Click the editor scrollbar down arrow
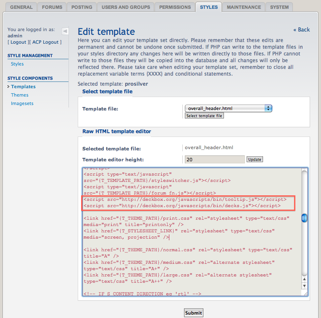Image resolution: width=321 pixels, height=318 pixels. 305,286
